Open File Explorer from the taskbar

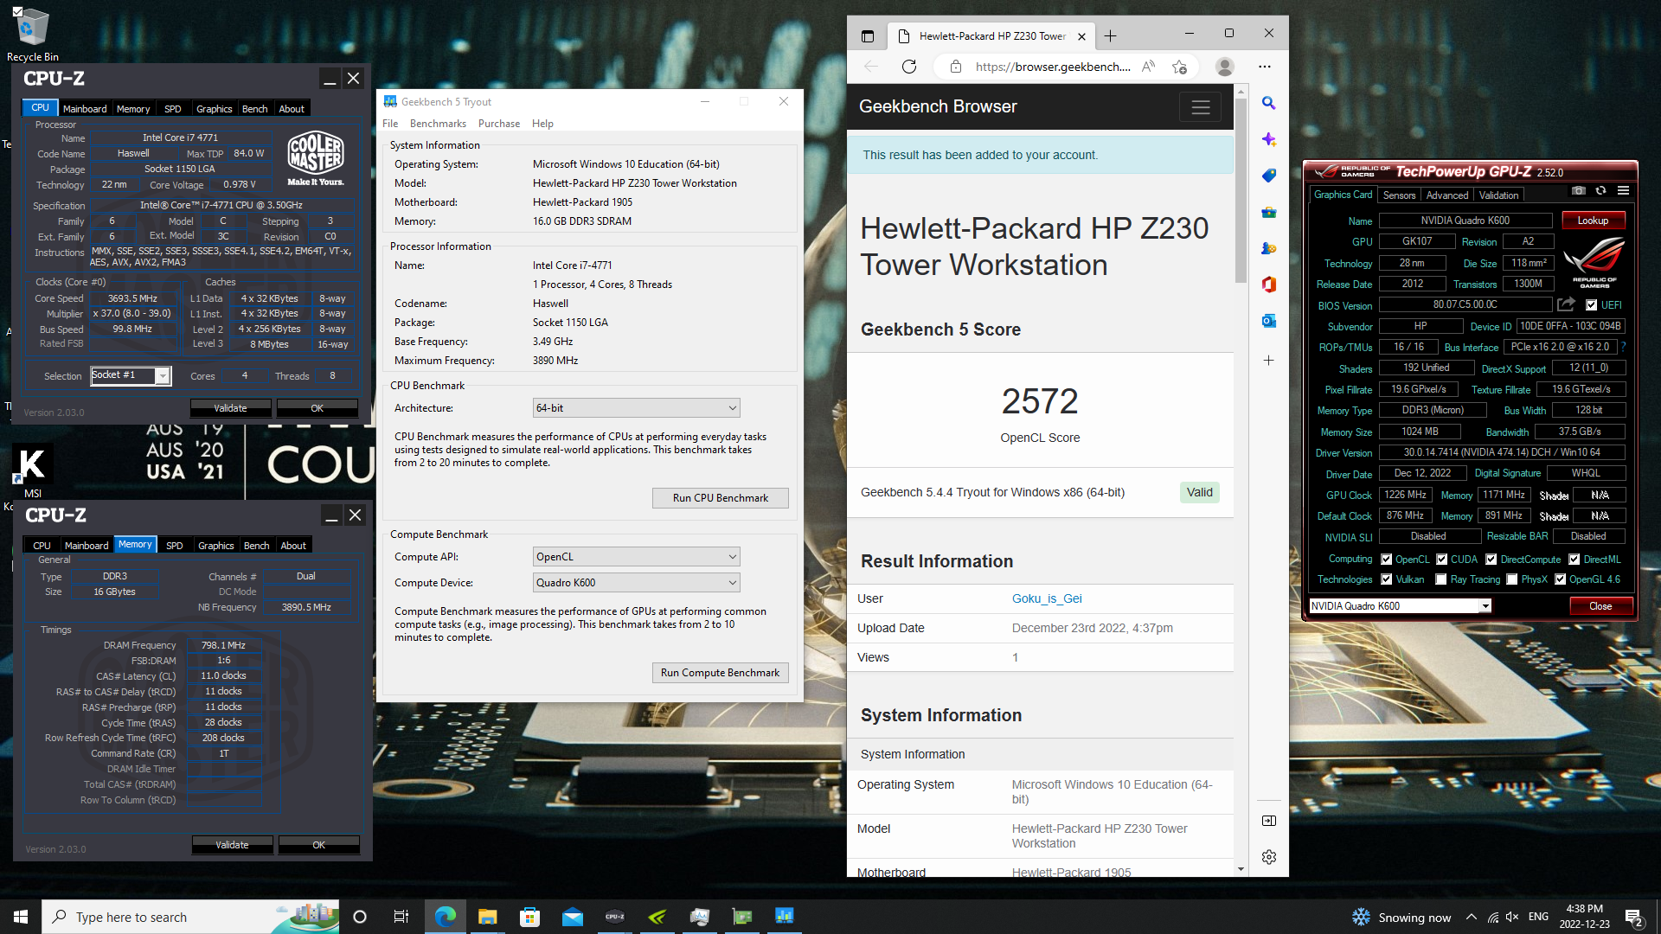[487, 917]
